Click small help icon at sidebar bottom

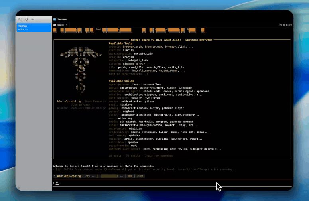click(x=18, y=188)
